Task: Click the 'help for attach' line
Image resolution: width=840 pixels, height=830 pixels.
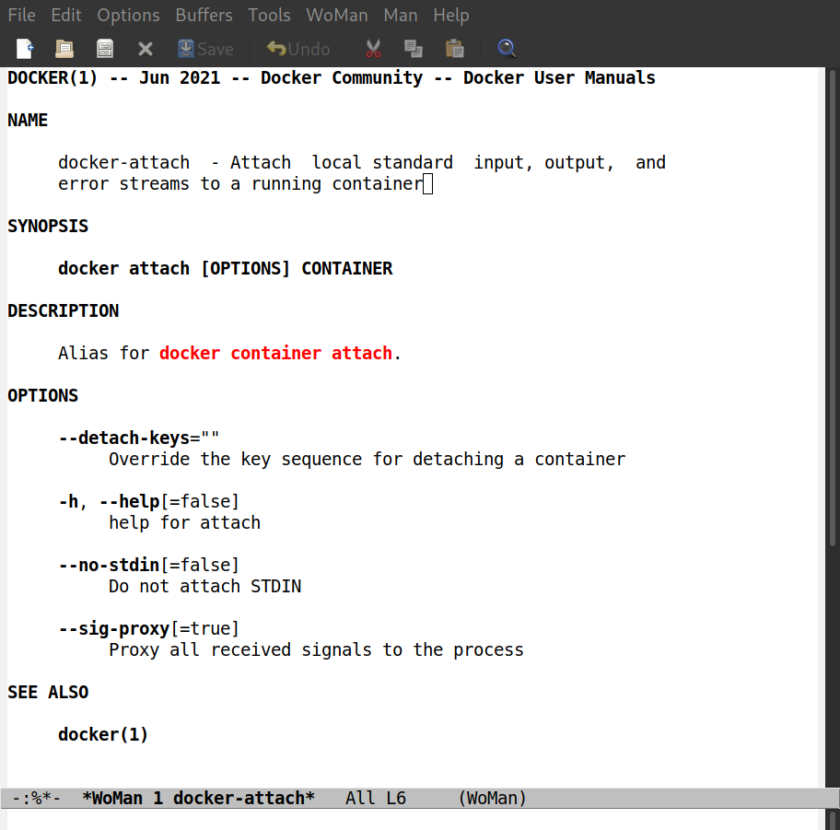Action: [184, 523]
